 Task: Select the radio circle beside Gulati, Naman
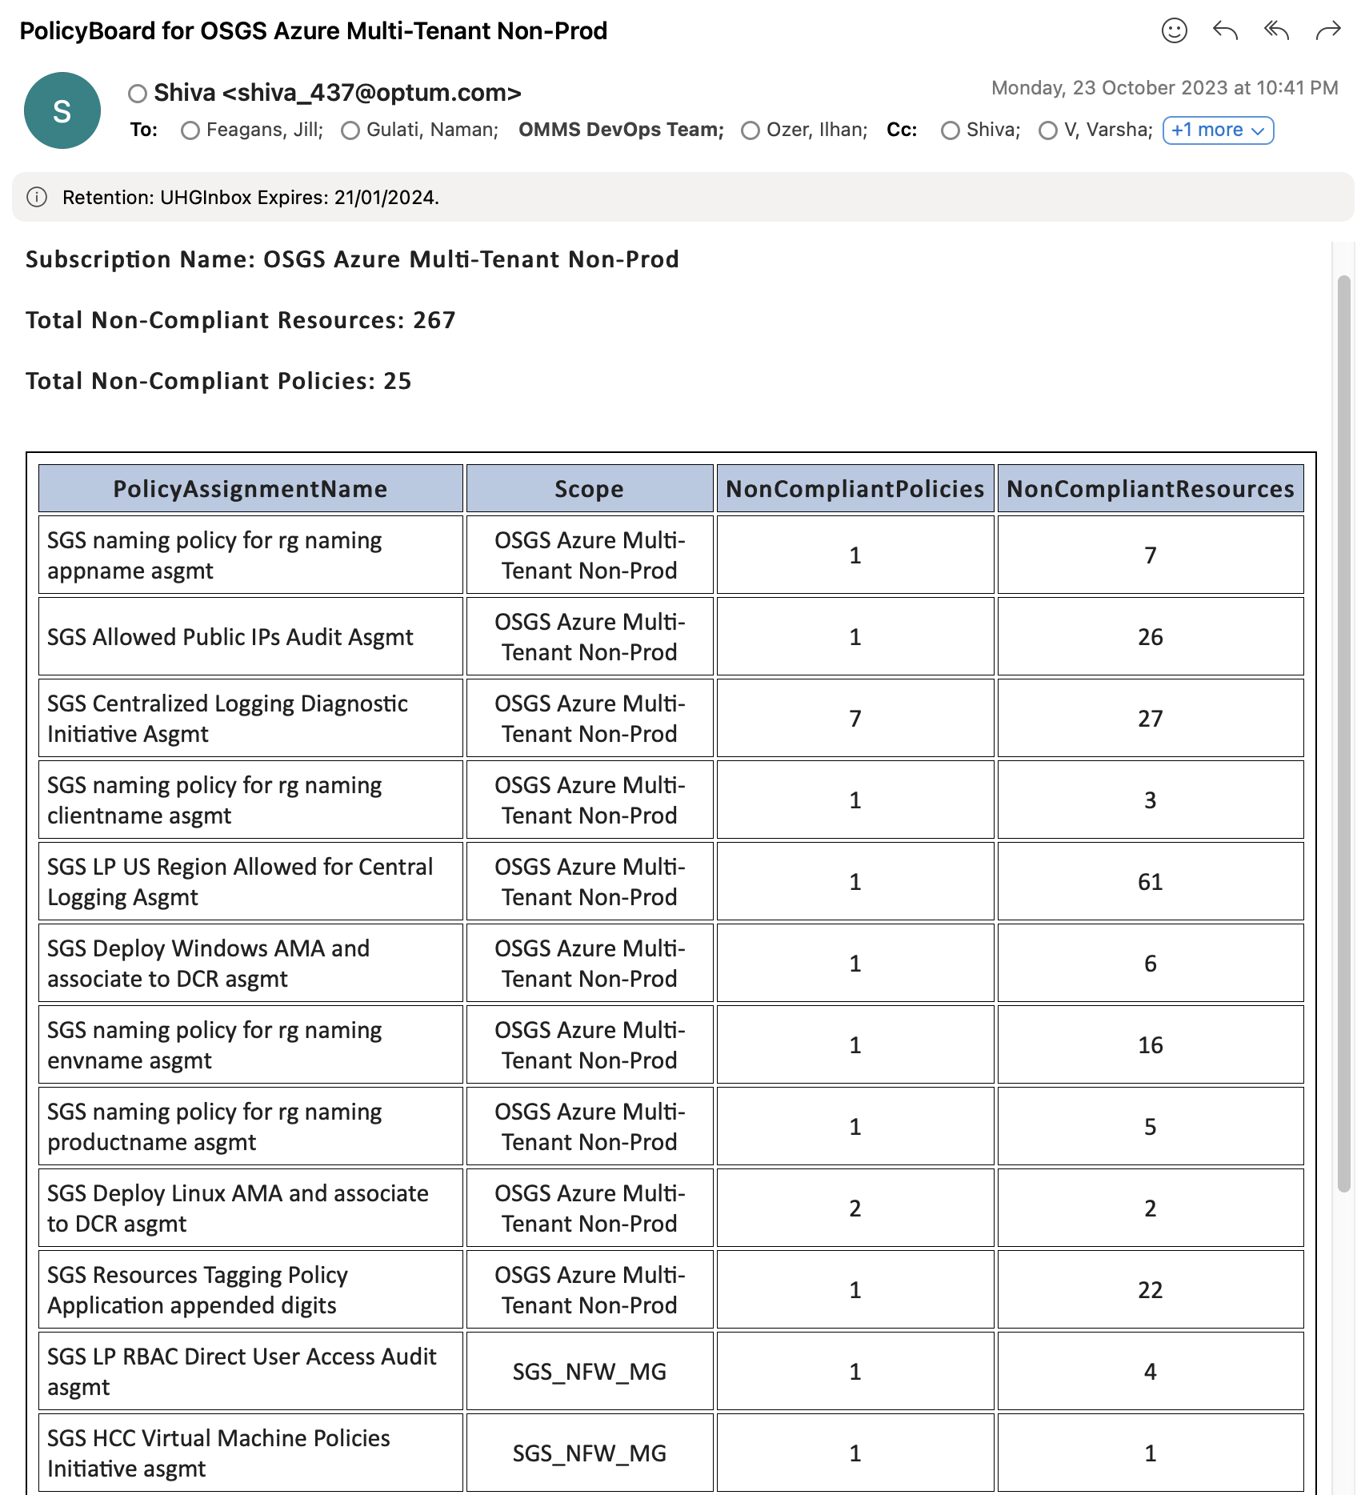(x=350, y=130)
